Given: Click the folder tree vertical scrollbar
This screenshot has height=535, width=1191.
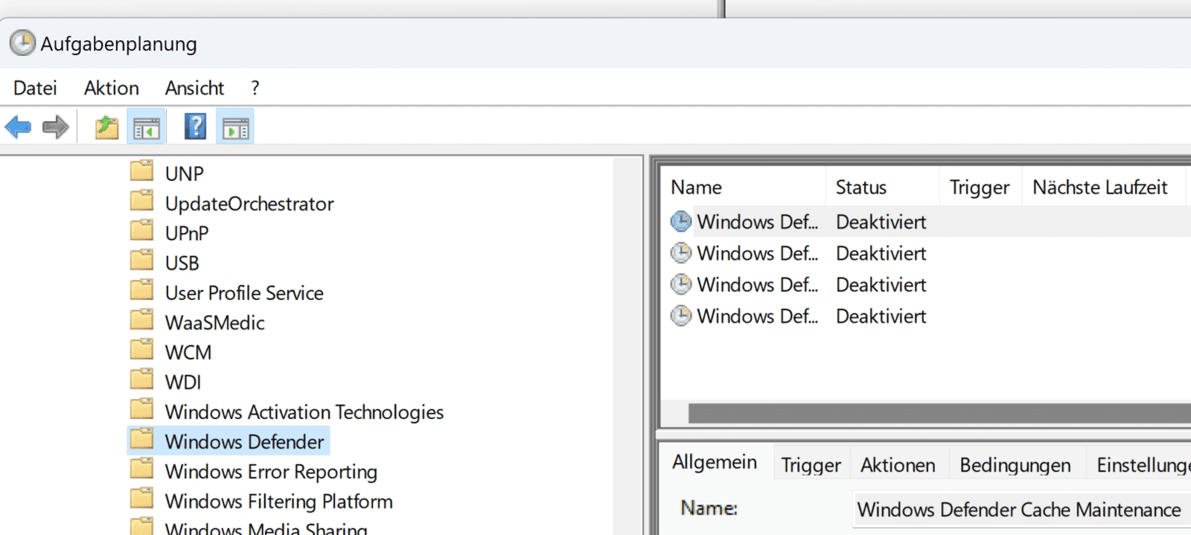Looking at the screenshot, I should point(628,346).
